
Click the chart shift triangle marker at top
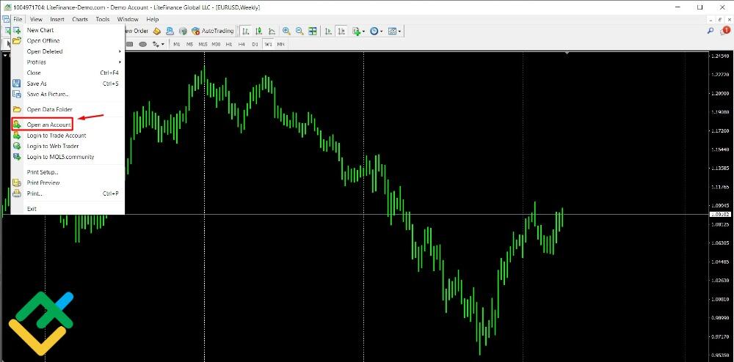[x=567, y=53]
